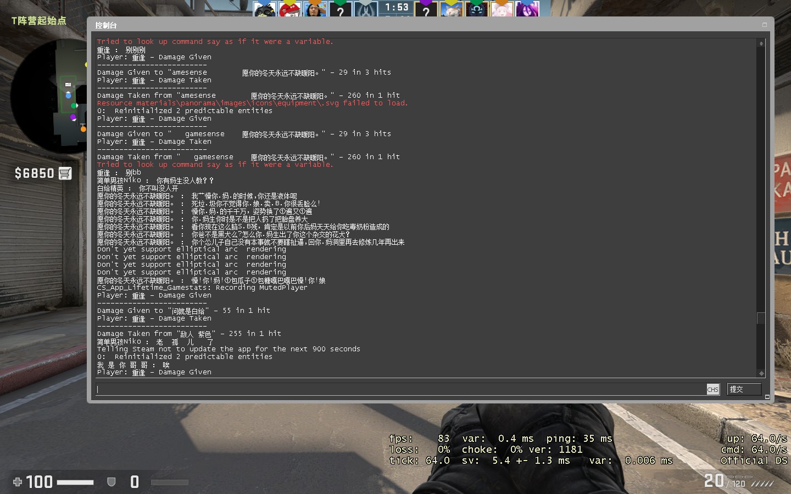Click the question-mark avatar under green marker
This screenshot has width=791, height=494.
point(341,9)
